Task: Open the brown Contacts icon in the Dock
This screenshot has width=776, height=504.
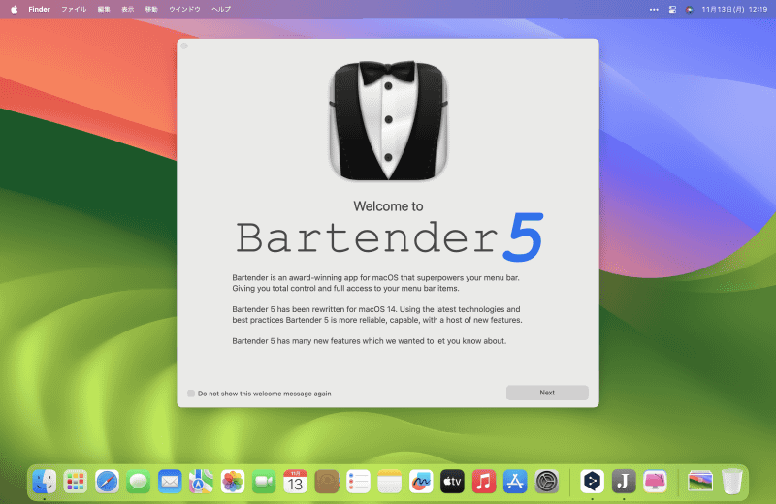Action: pos(327,482)
